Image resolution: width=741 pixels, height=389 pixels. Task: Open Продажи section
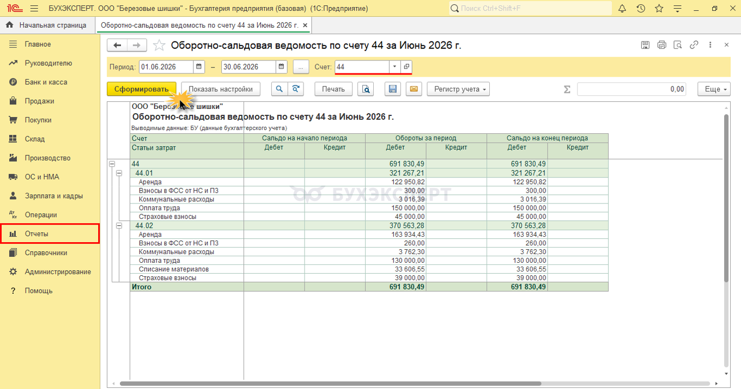[x=50, y=101]
